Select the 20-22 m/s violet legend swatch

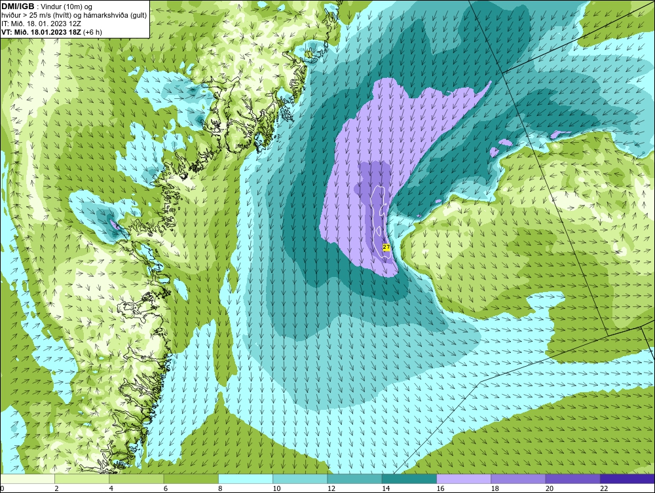(x=572, y=479)
